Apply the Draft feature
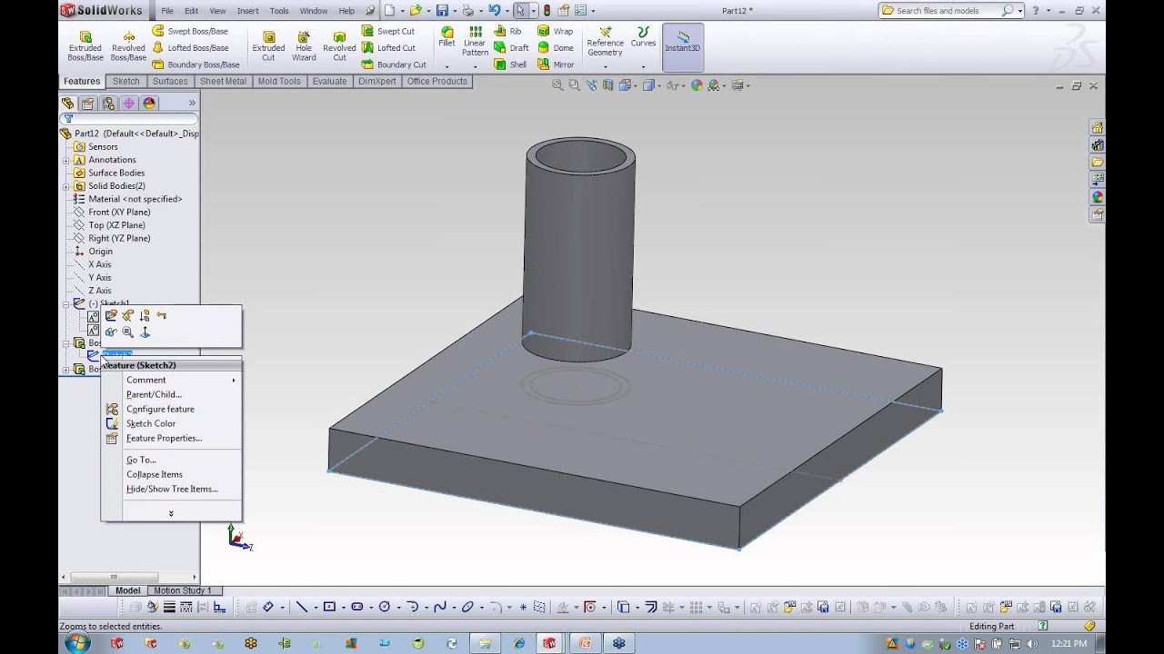 [x=511, y=48]
